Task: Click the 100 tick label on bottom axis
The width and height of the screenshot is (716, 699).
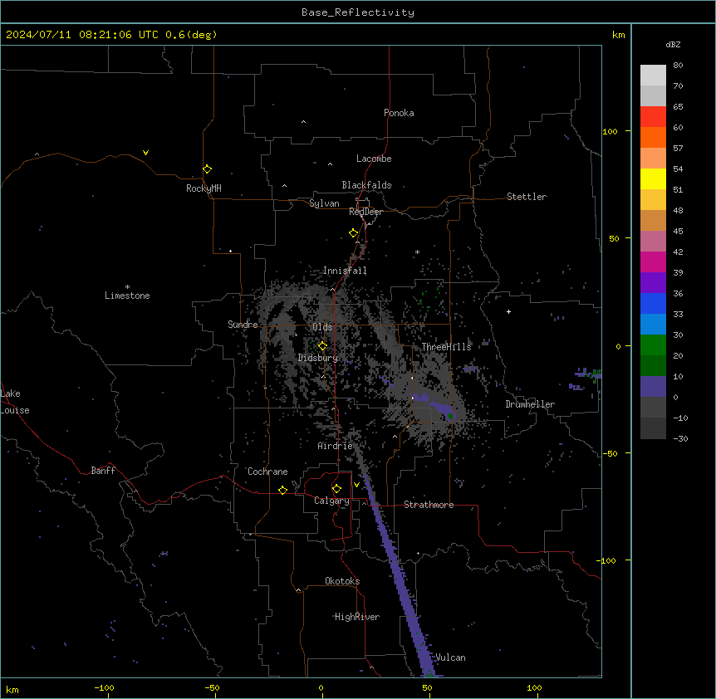Action: (534, 687)
